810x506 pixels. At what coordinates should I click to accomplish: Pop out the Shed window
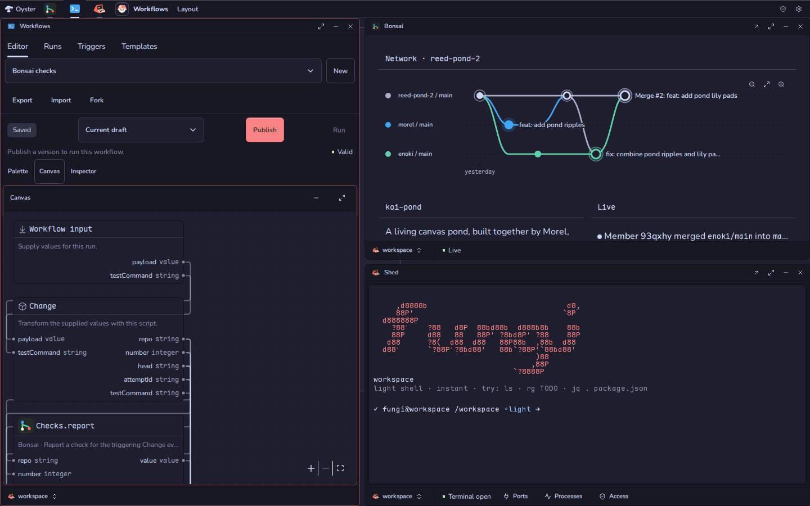(x=757, y=273)
